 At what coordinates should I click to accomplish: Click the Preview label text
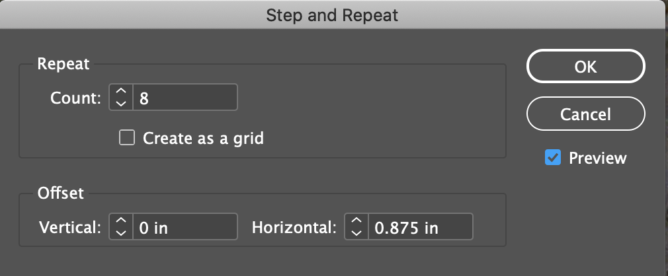pos(598,158)
